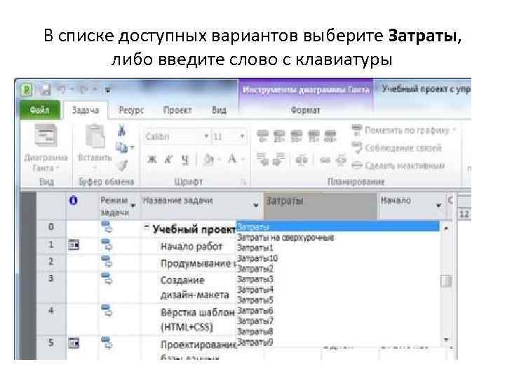Open the Файл tab
Screen dimensions: 505x378
[40, 111]
